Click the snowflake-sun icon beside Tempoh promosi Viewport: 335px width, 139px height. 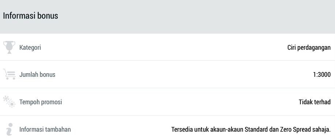(9, 102)
